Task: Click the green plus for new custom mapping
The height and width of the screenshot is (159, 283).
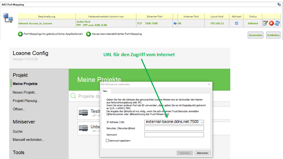Action: (x=88, y=34)
